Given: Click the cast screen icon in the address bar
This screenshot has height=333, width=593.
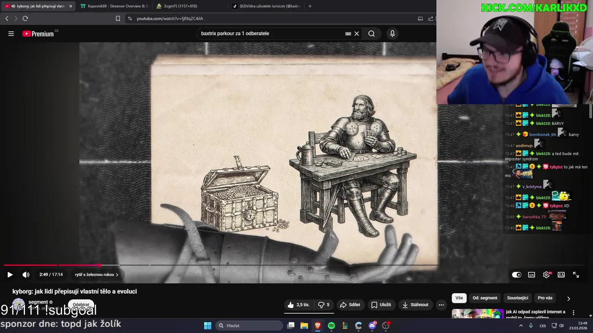Looking at the screenshot, I should (420, 18).
